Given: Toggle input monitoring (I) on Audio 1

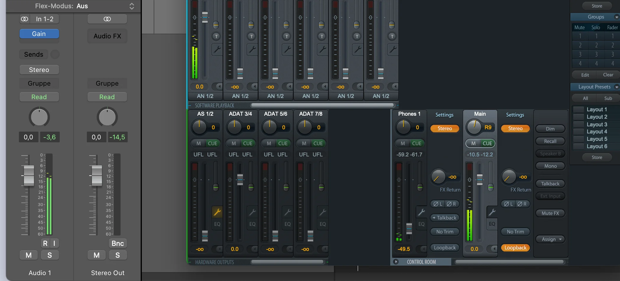Looking at the screenshot, I should pos(54,244).
